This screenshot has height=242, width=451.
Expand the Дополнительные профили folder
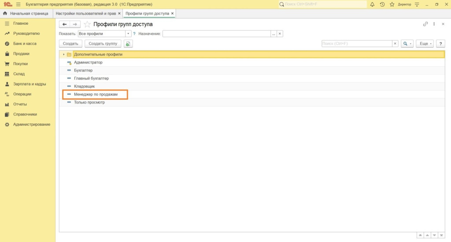[x=63, y=55]
